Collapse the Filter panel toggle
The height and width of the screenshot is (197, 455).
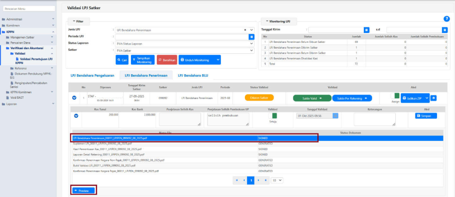79,22
